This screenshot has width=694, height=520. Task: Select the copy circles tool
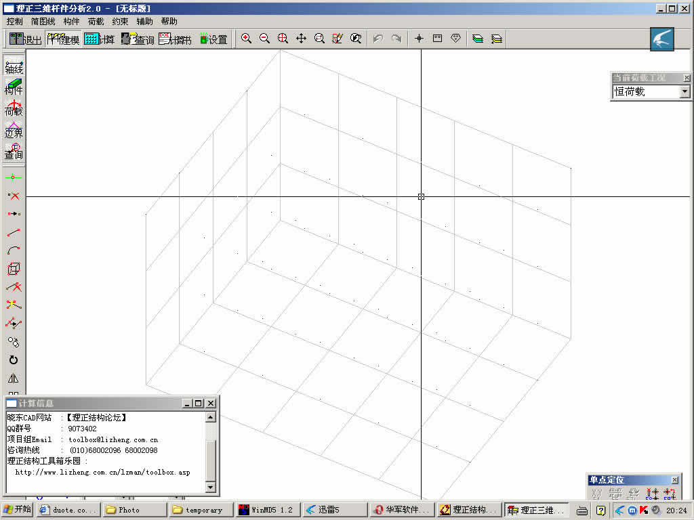14,342
